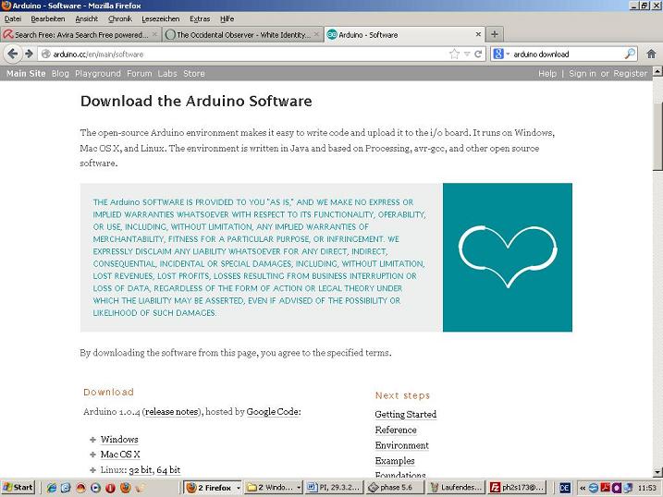Open the URL history dropdown arrow
The image size is (663, 497).
pos(467,55)
